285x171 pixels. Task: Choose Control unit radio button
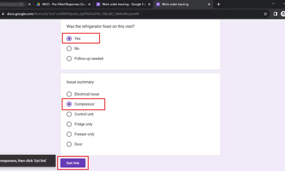pyautogui.click(x=69, y=114)
